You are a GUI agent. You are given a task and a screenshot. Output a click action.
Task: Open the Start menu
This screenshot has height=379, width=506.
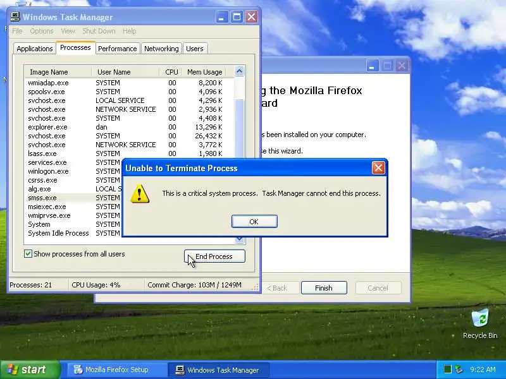(x=29, y=370)
